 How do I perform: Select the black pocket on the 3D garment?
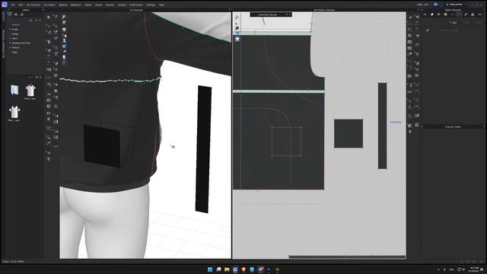tap(102, 146)
